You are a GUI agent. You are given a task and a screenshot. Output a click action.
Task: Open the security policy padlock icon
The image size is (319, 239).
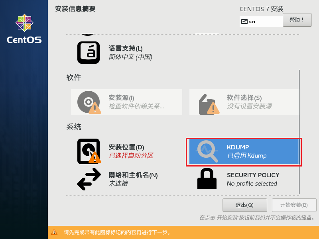pyautogui.click(x=207, y=178)
